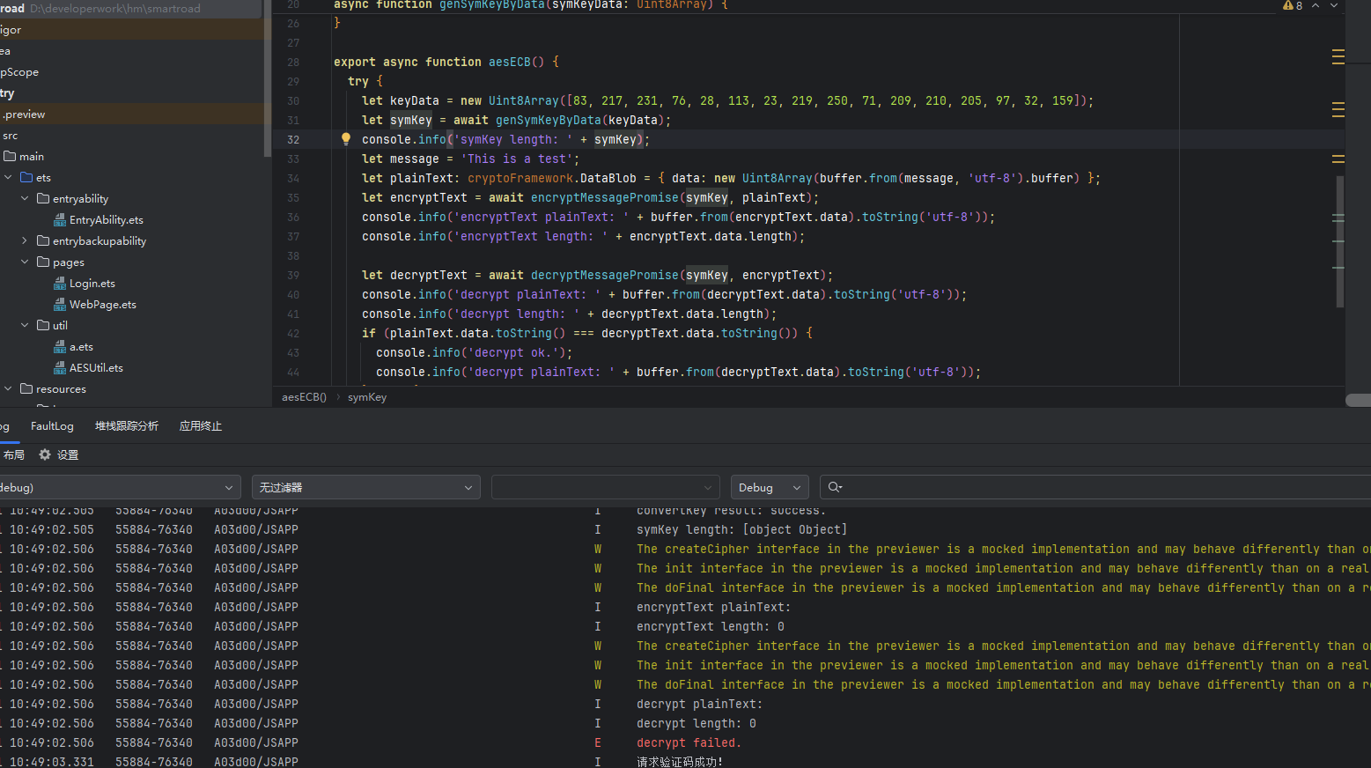The image size is (1371, 768).
Task: Select AESUtil.ets in project tree
Action: click(x=96, y=368)
